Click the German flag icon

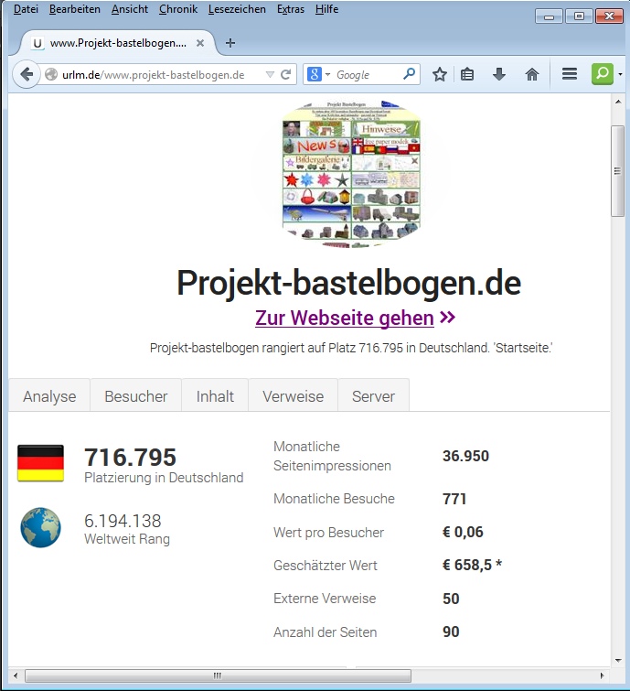click(40, 463)
